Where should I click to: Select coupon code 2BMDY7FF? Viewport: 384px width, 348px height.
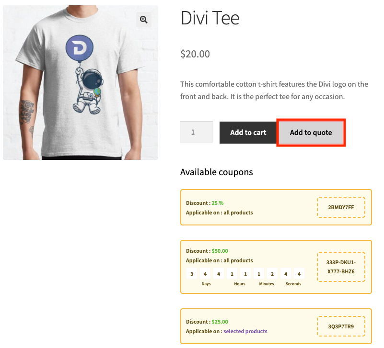pyautogui.click(x=341, y=207)
